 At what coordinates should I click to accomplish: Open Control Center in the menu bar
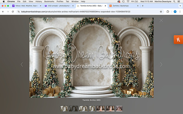coord(179,2)
